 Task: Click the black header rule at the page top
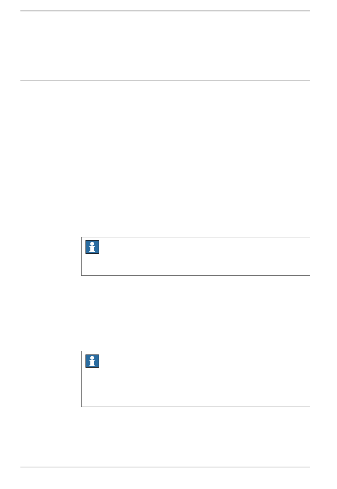pyautogui.click(x=165, y=11)
